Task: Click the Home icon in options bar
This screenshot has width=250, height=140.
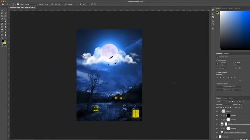Action: [x=3, y=4]
